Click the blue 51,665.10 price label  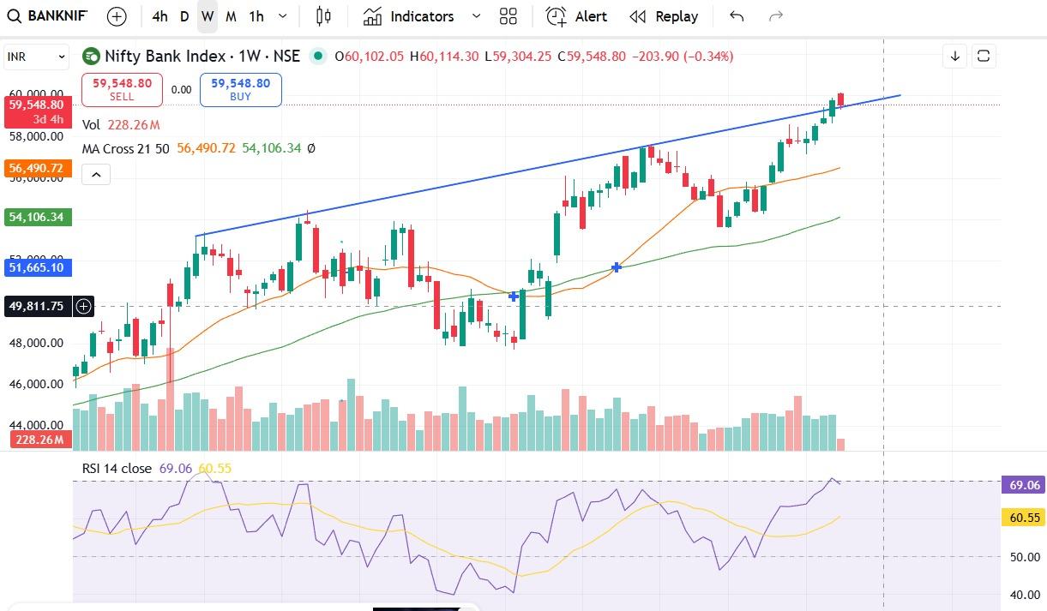click(36, 267)
